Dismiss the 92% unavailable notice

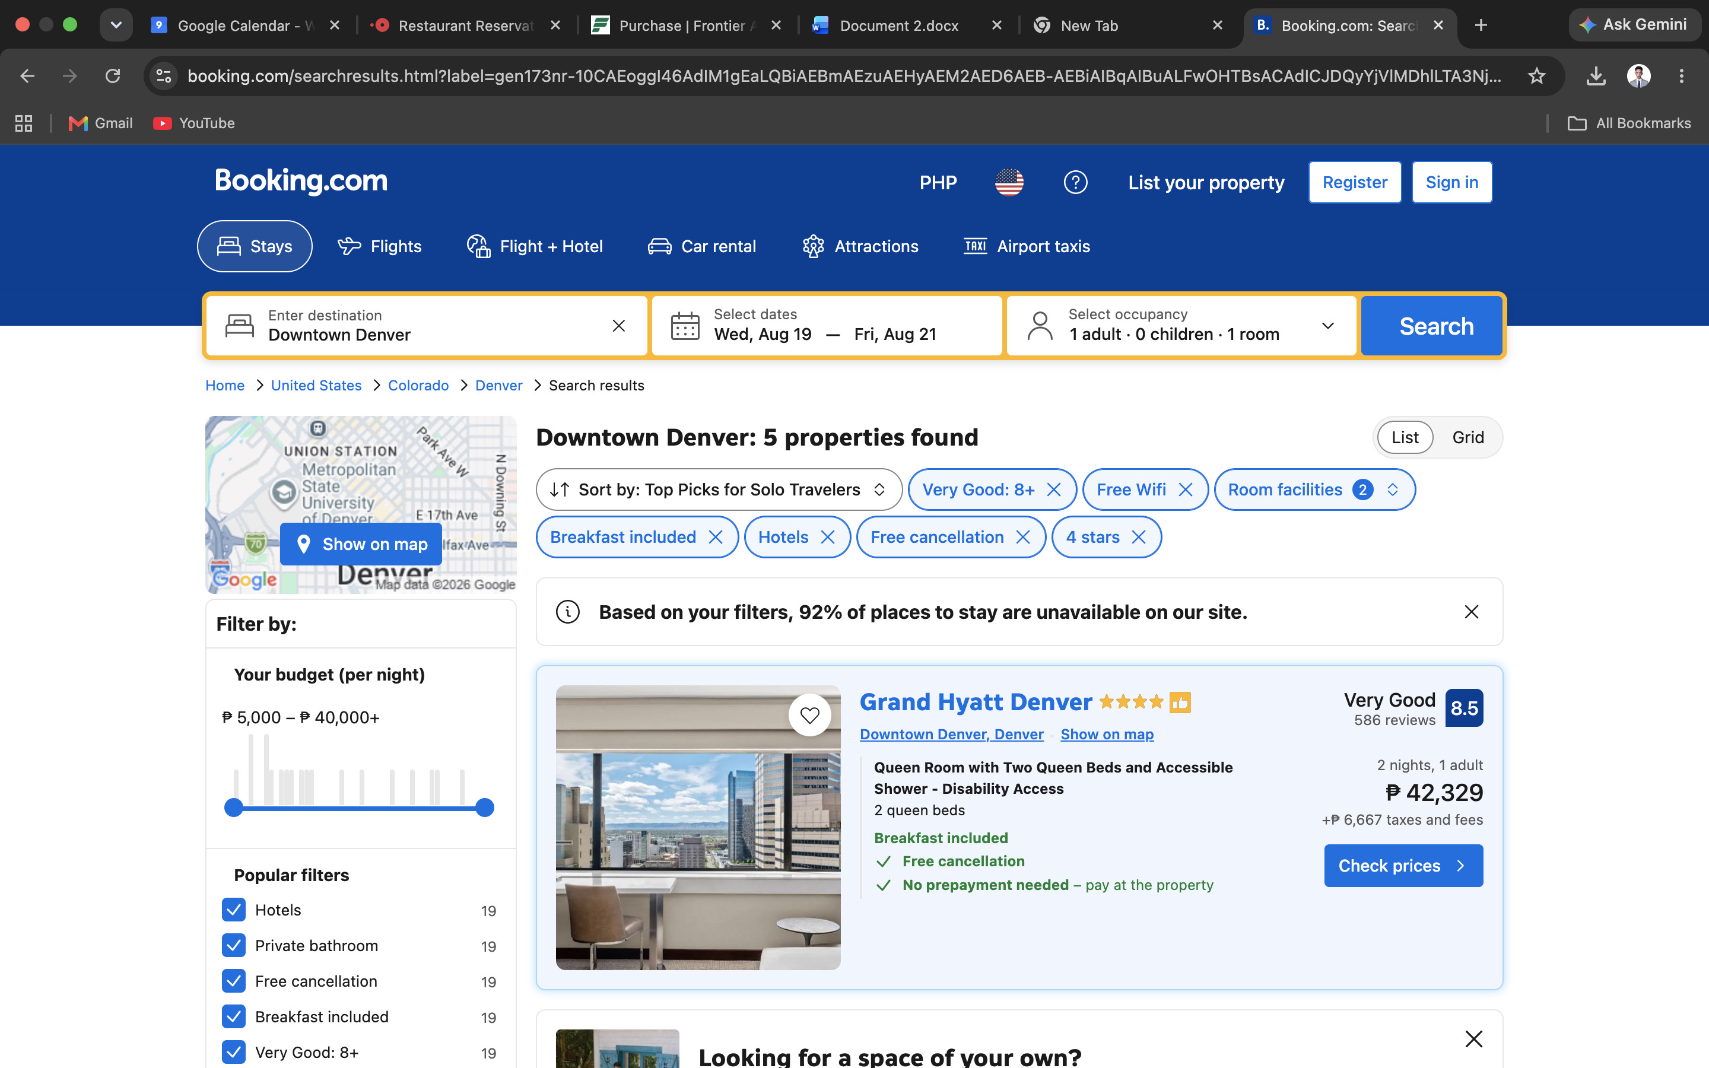[x=1472, y=612]
